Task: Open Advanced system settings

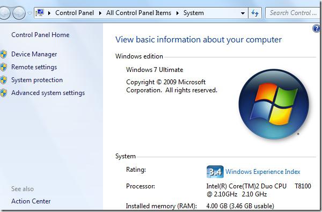Action: point(48,93)
